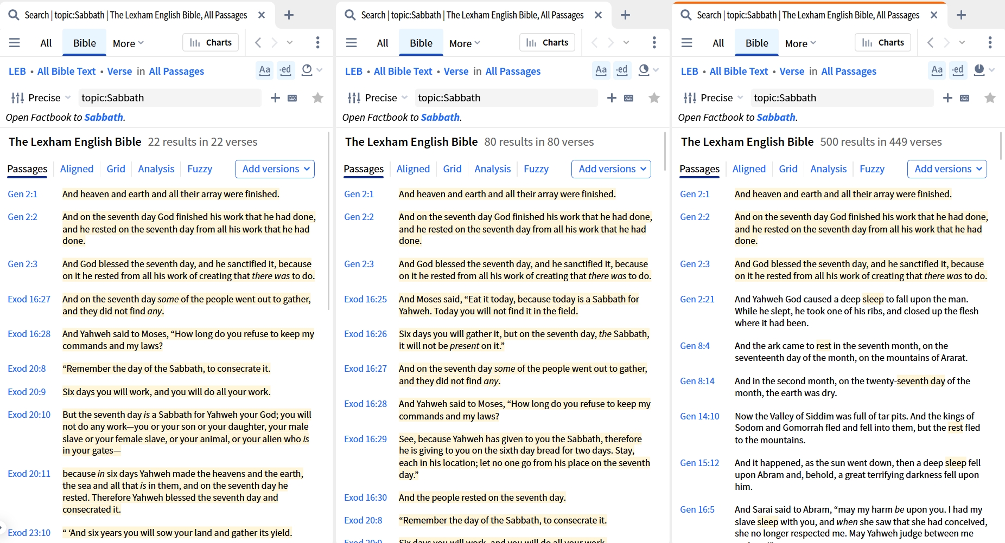Click the Charts button in the middle panel
Image resolution: width=1005 pixels, height=543 pixels.
[548, 42]
